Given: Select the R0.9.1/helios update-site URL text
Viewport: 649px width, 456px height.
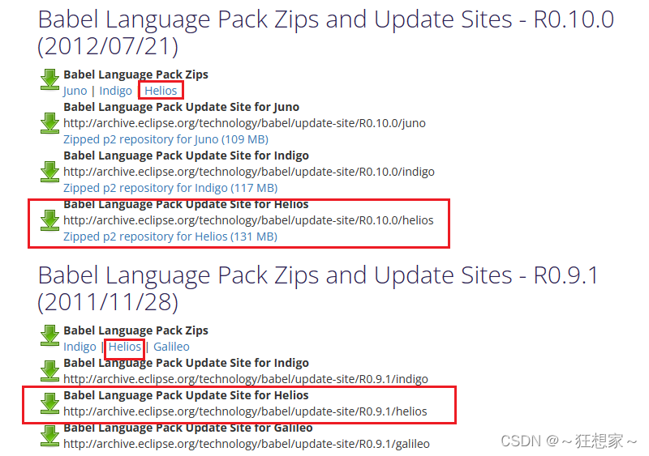Looking at the screenshot, I should (245, 411).
